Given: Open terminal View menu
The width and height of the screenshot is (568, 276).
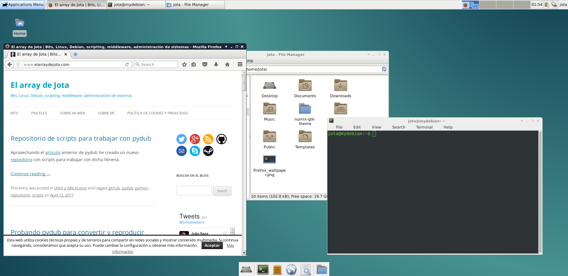Looking at the screenshot, I should click(376, 127).
